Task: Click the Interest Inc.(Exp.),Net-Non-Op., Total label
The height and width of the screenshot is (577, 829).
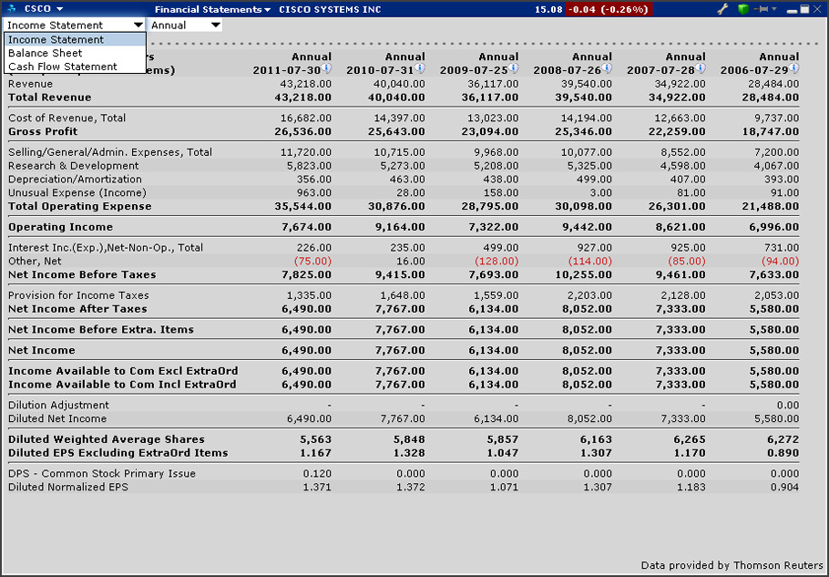Action: point(106,248)
